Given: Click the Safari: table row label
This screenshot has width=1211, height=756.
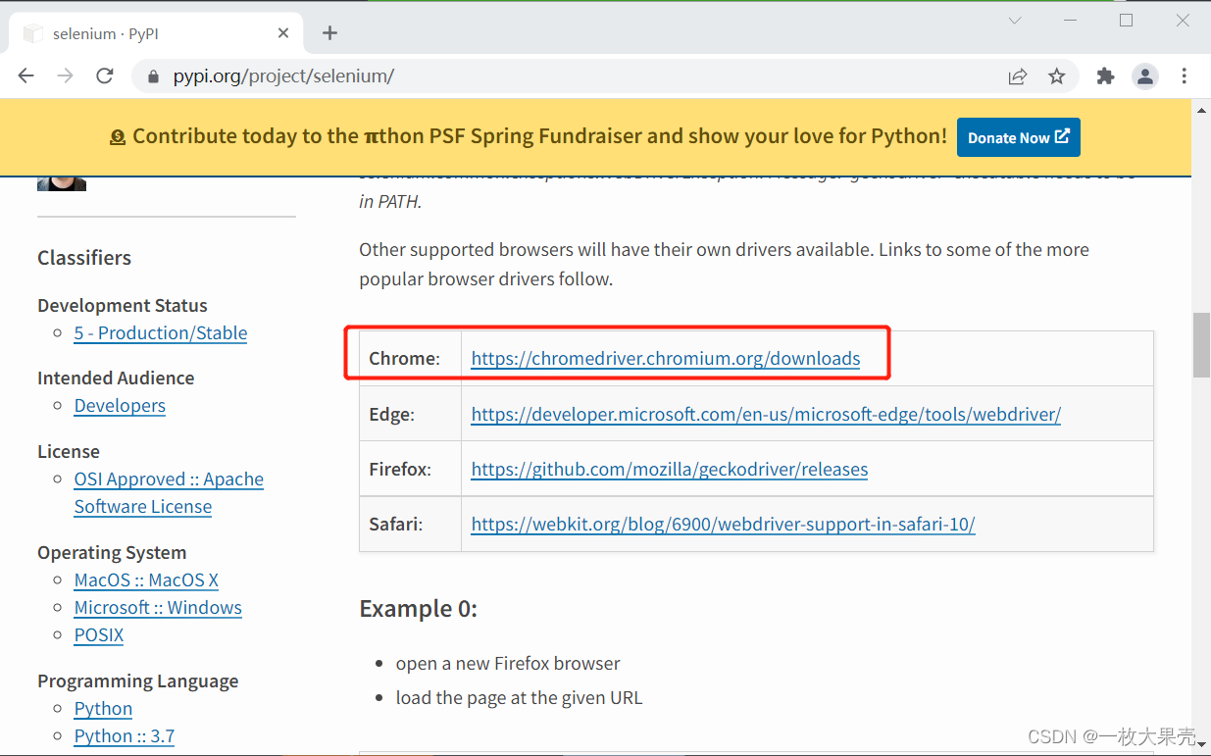Looking at the screenshot, I should (396, 525).
